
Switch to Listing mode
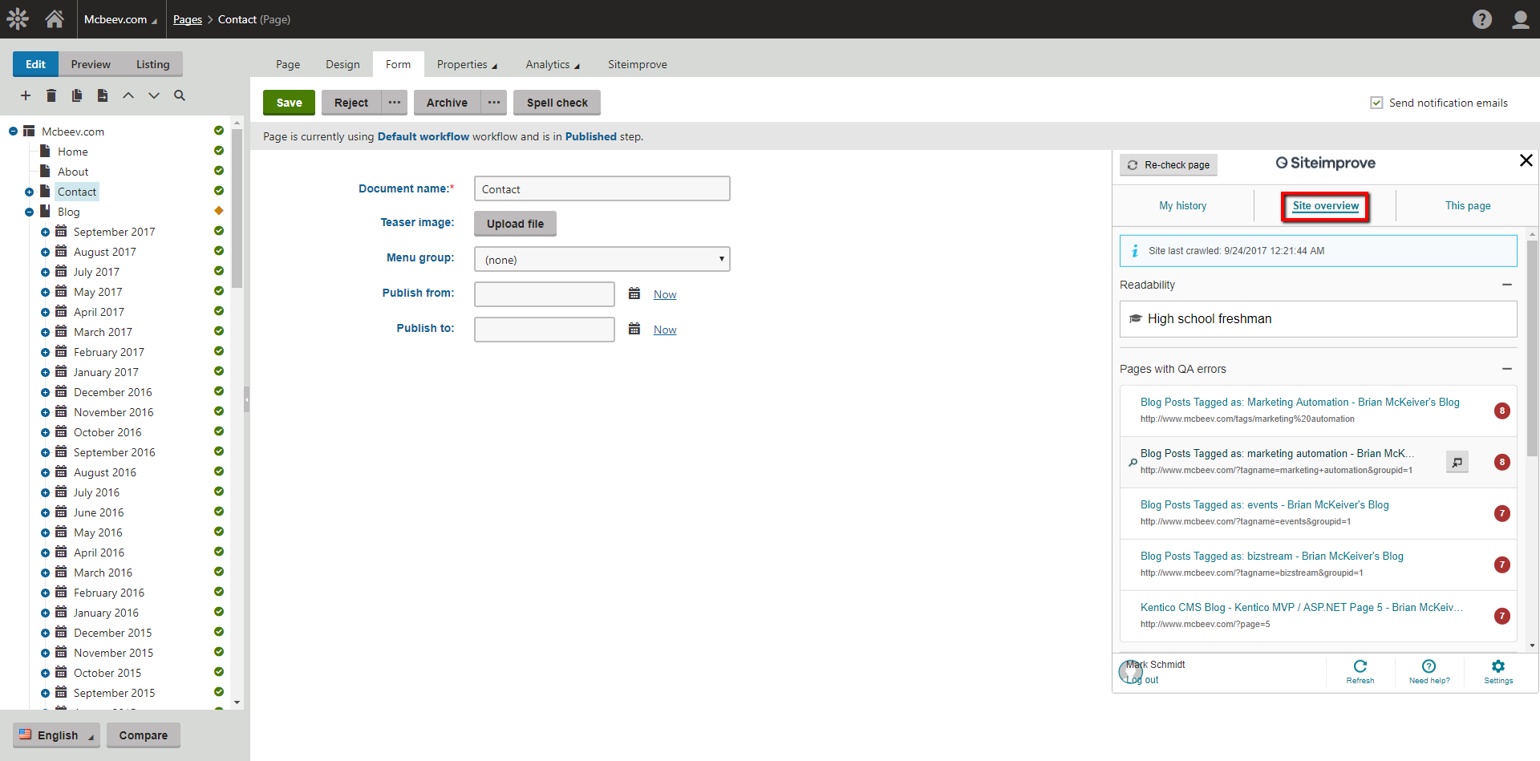coord(152,64)
